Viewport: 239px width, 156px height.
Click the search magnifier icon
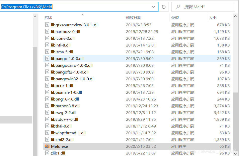click(178, 7)
